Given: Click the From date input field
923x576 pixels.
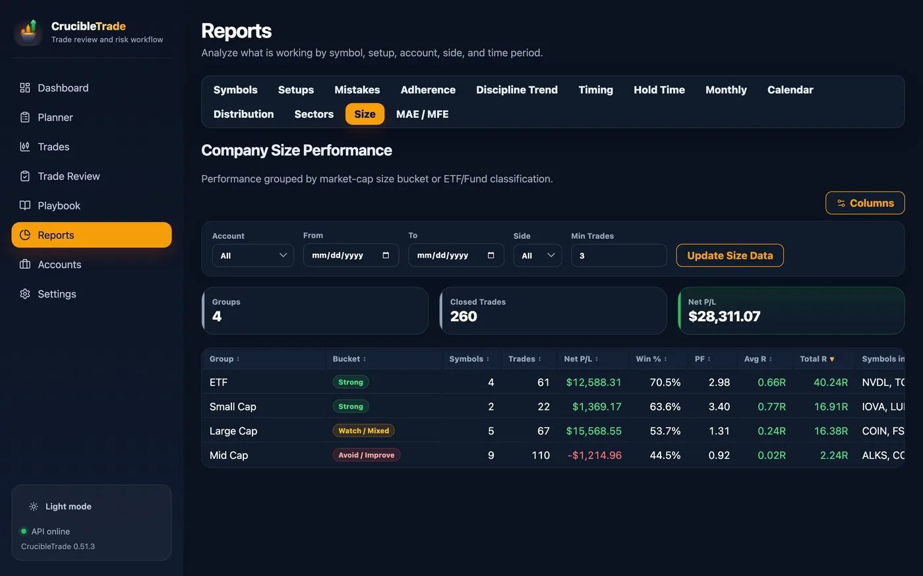Looking at the screenshot, I should [x=351, y=255].
